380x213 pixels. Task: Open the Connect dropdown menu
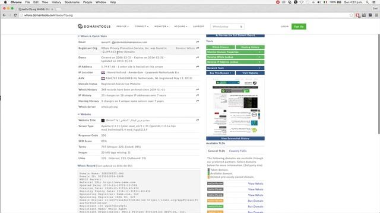[x=141, y=26]
